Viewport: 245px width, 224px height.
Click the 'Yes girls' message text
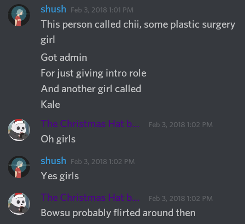point(60,176)
